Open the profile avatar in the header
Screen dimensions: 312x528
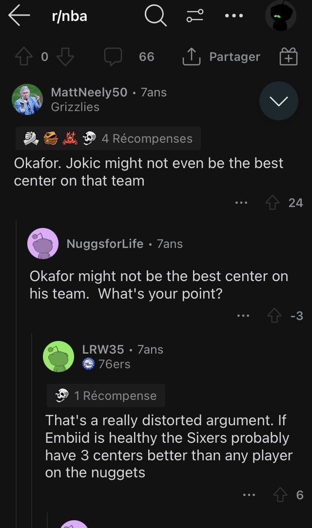point(280,16)
